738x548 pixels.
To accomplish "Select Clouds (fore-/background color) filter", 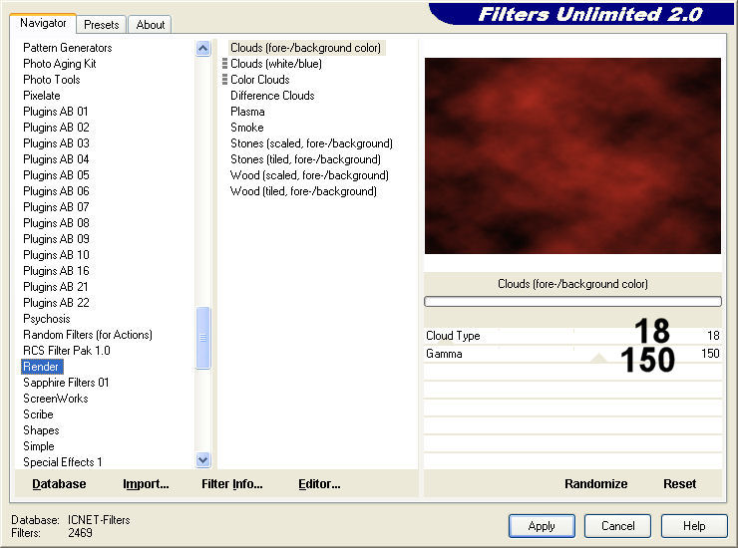I will pos(305,48).
